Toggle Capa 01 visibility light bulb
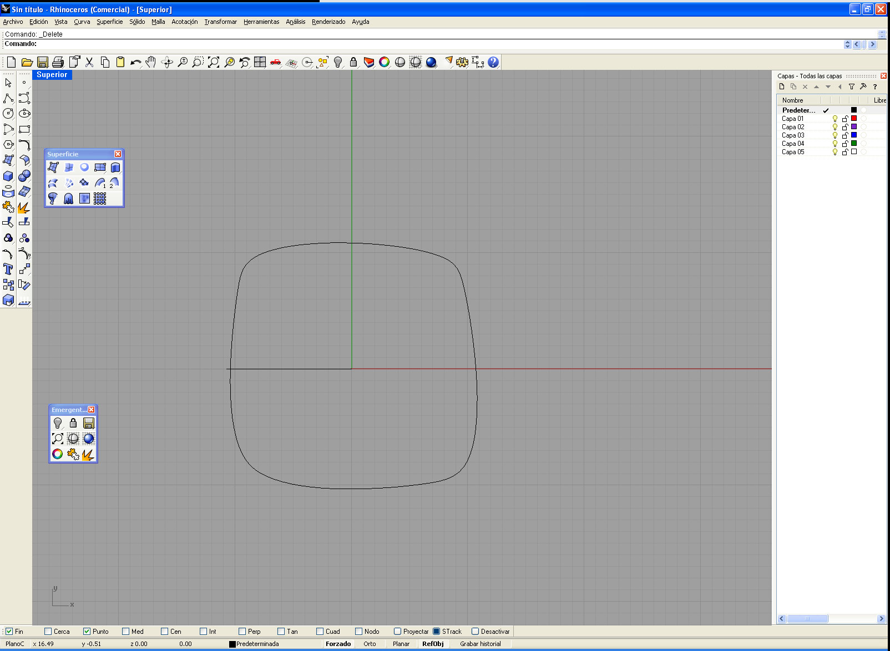 tap(835, 119)
